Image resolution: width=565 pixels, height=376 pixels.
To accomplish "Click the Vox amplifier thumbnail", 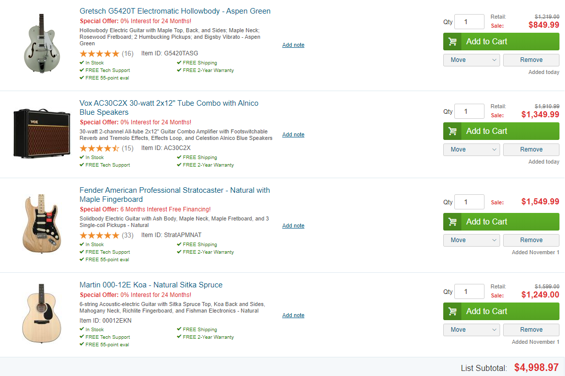I will [42, 133].
